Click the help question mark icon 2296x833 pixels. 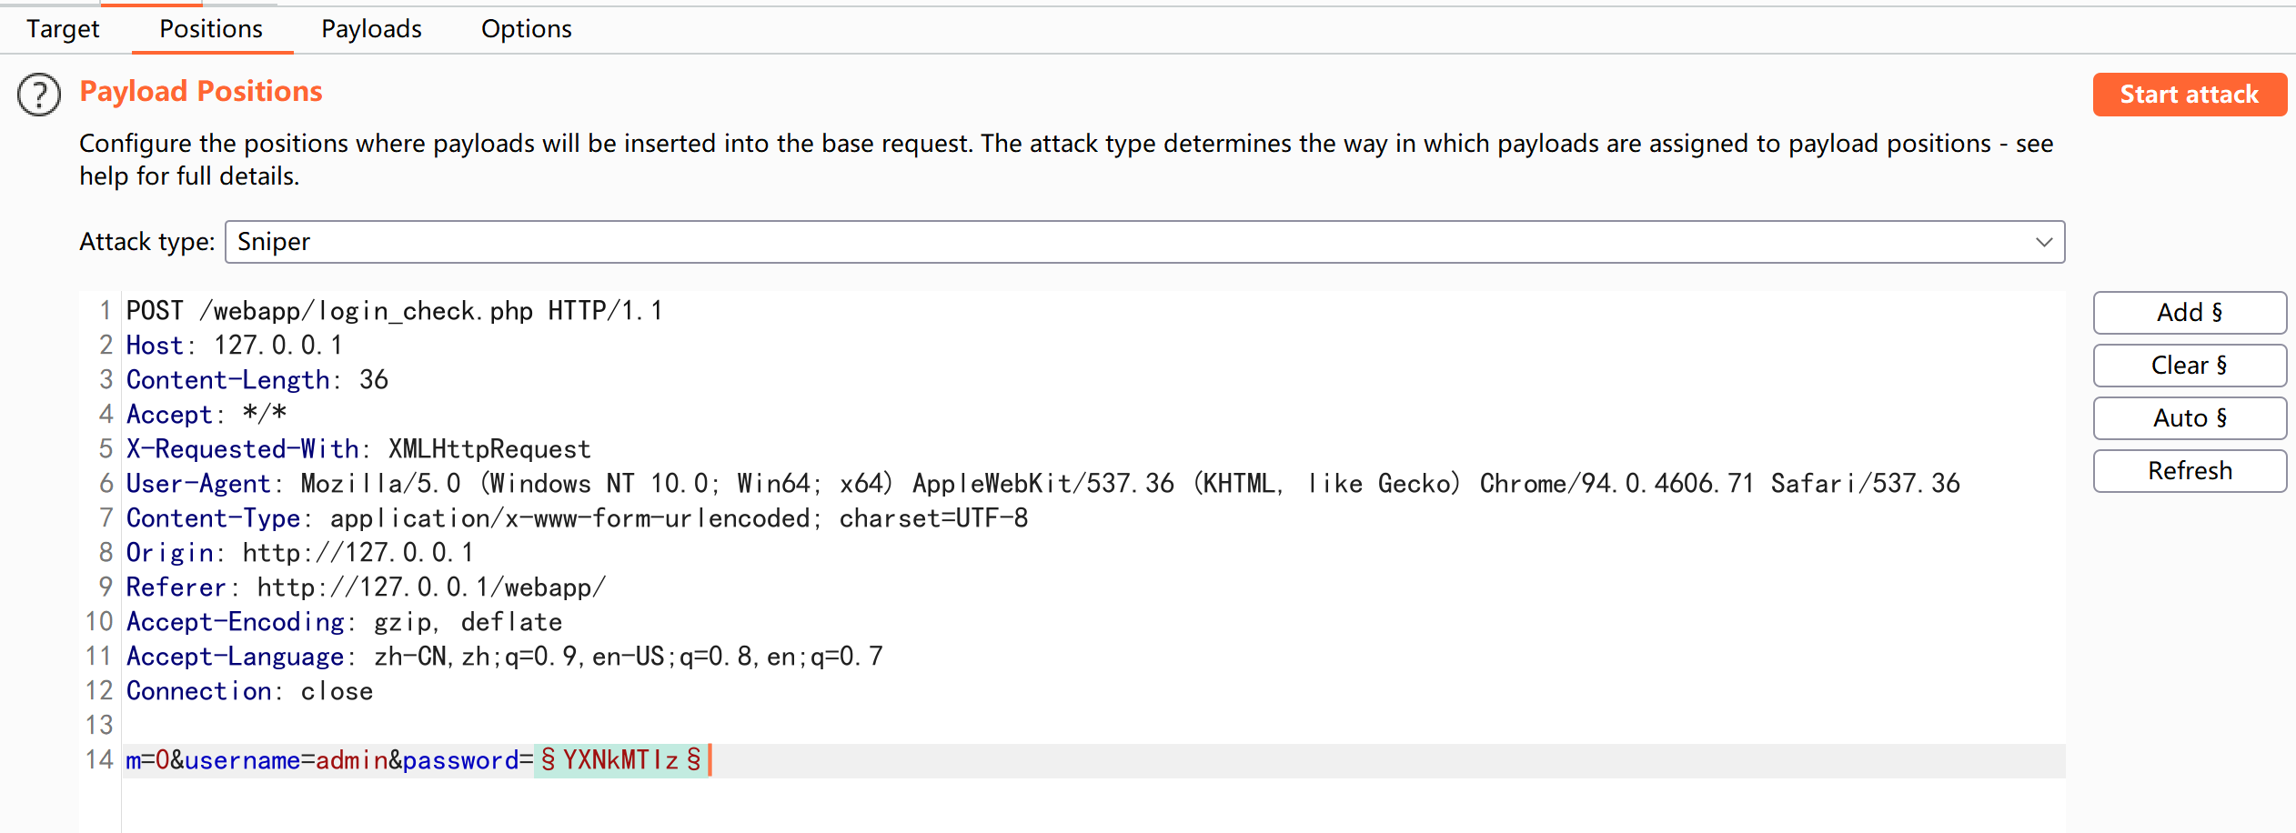[39, 95]
